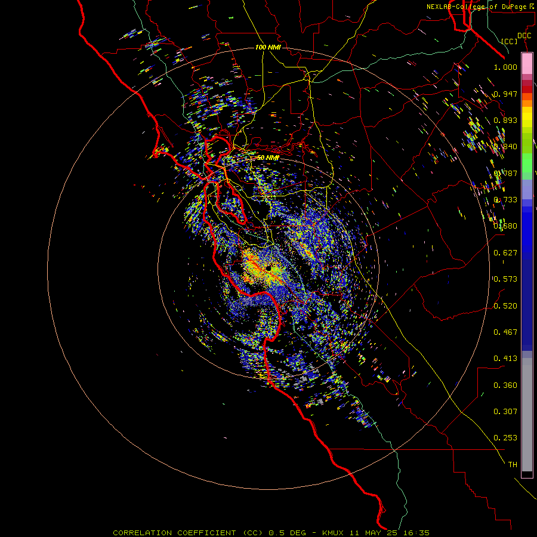The image size is (537, 537).
Task: Click the 0.307 legend value
Action: [505, 412]
